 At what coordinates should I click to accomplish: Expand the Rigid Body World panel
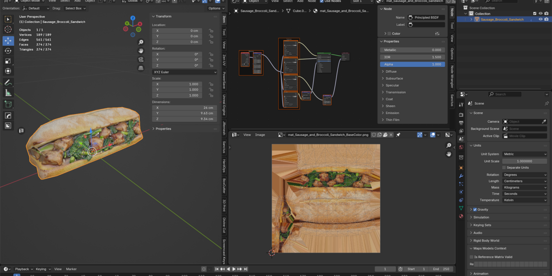point(486,241)
